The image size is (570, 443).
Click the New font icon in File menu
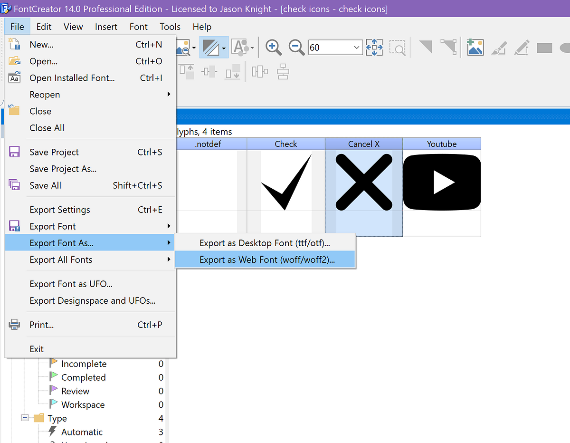point(14,44)
